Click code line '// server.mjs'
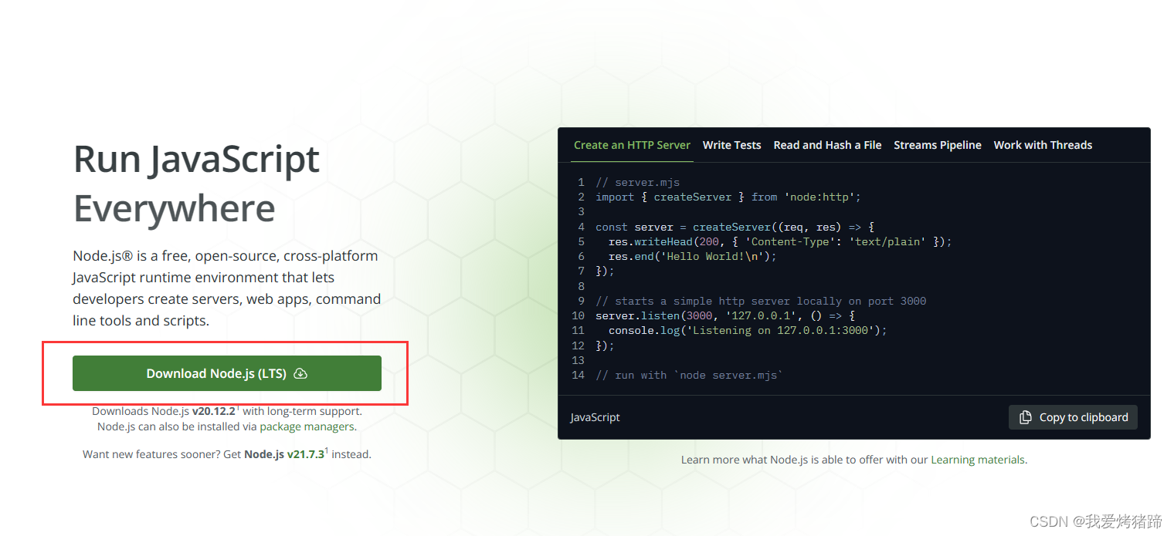This screenshot has width=1174, height=536. [637, 182]
